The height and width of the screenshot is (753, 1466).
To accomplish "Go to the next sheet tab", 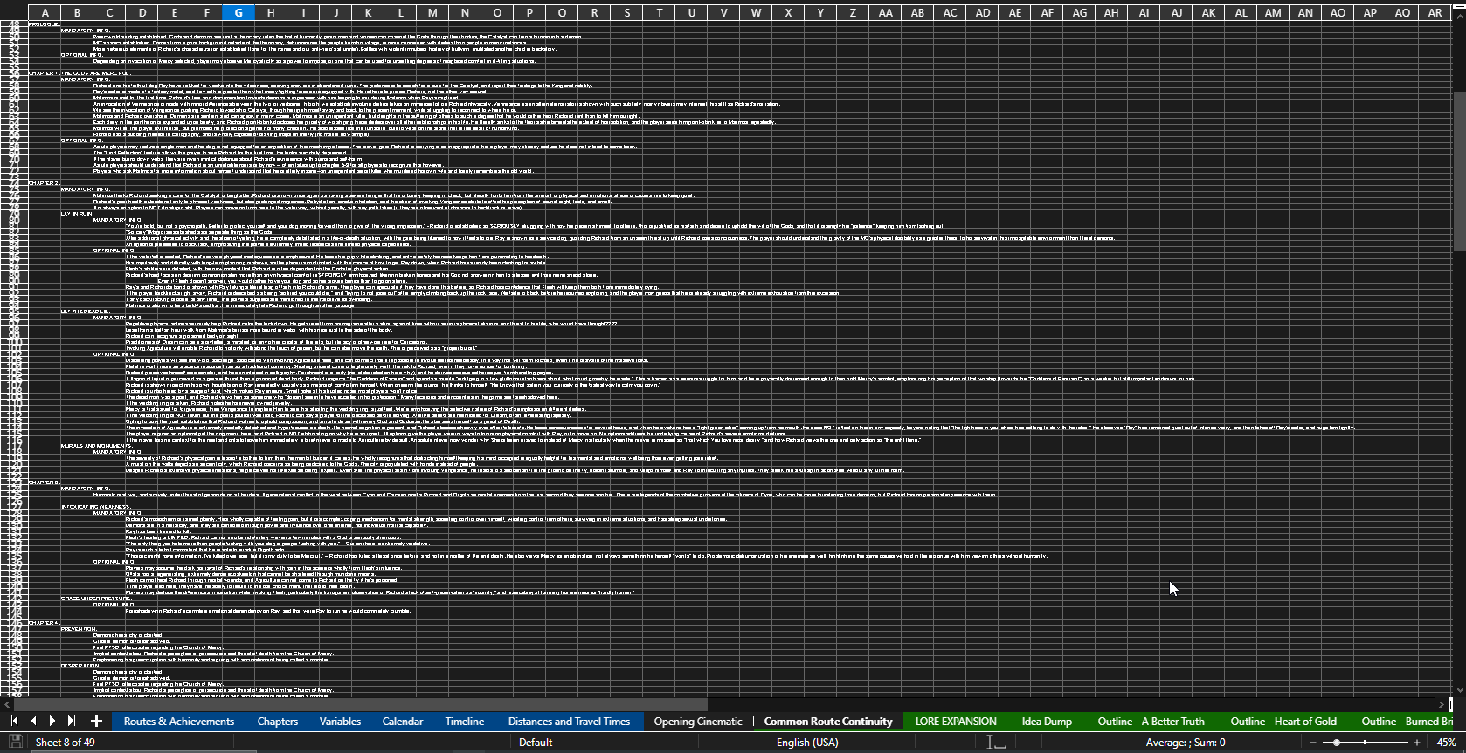I will click(52, 721).
